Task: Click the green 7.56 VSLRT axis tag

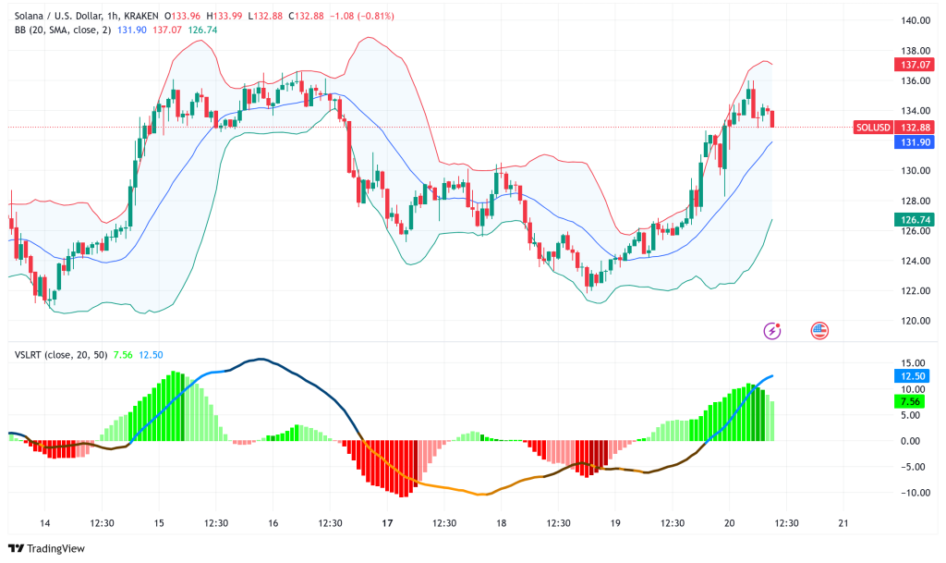Action: [x=910, y=402]
